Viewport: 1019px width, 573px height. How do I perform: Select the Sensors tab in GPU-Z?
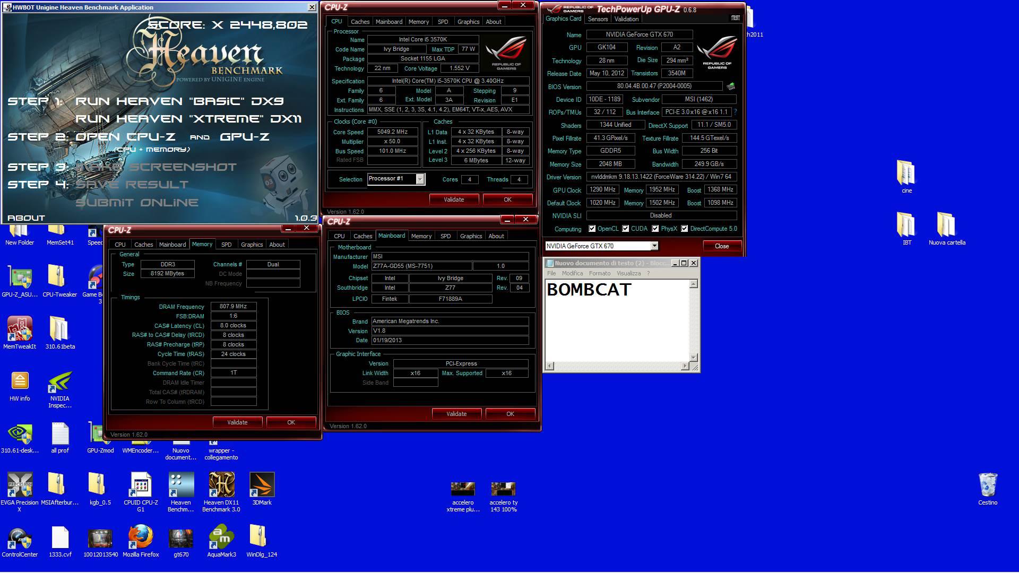(598, 19)
